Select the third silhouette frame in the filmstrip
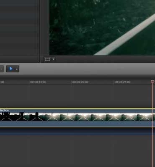Screen dimensions: 155x167 pyautogui.click(x=37, y=116)
